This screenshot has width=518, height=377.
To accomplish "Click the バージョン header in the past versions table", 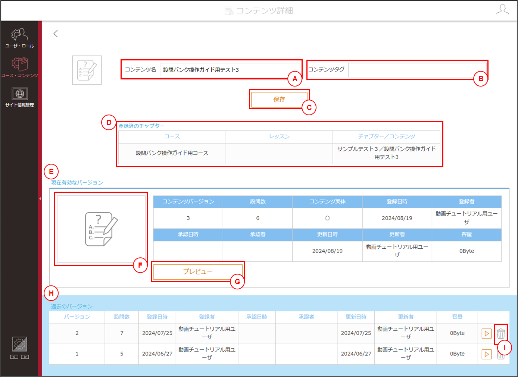I will [77, 317].
